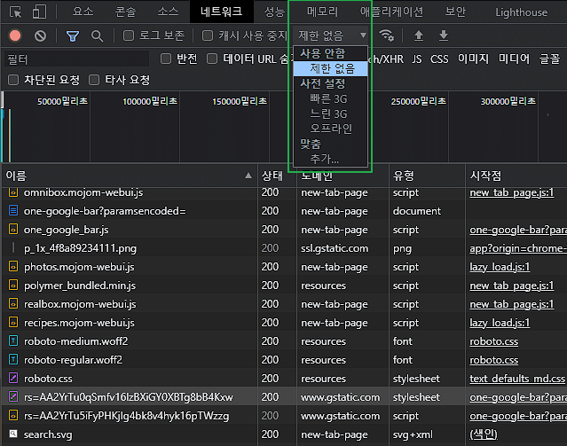Switch to the 콘솔 tab
This screenshot has height=446, width=567.
[x=125, y=12]
